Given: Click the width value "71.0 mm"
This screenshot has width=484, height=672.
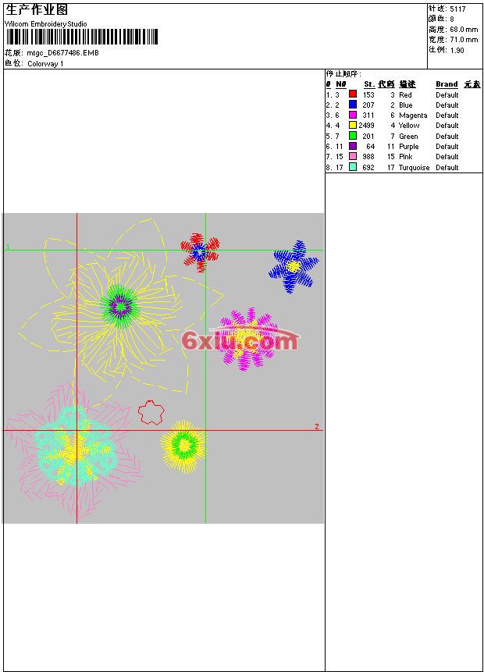Looking at the screenshot, I should pyautogui.click(x=464, y=40).
